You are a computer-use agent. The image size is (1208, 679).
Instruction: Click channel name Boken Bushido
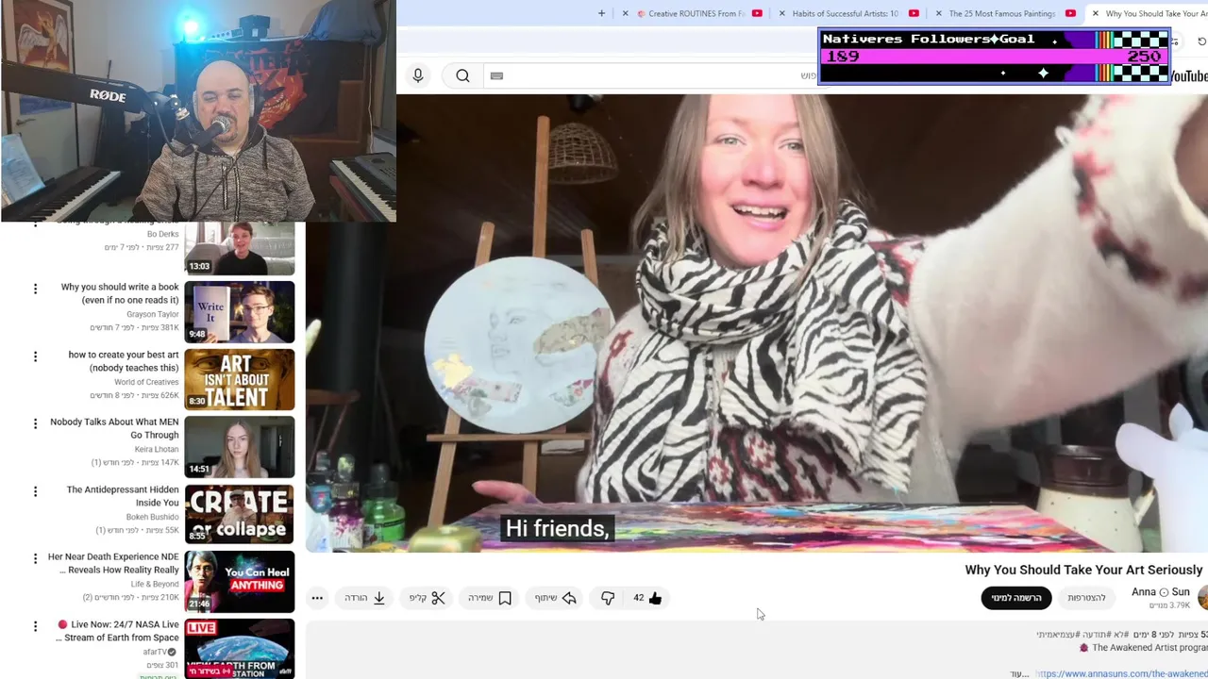click(152, 517)
